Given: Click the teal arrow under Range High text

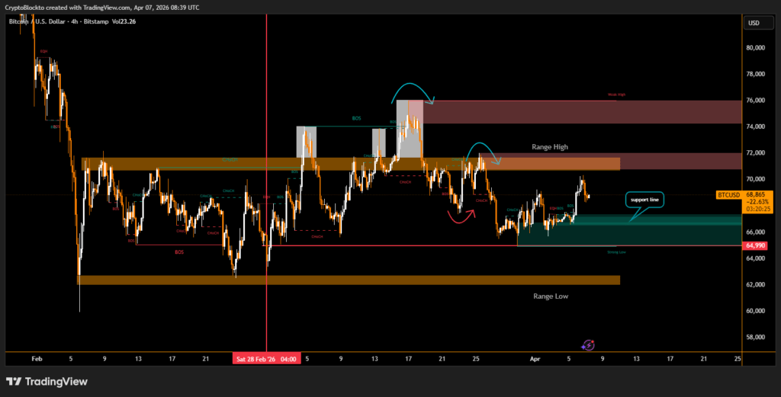Looking at the screenshot, I should (484, 149).
